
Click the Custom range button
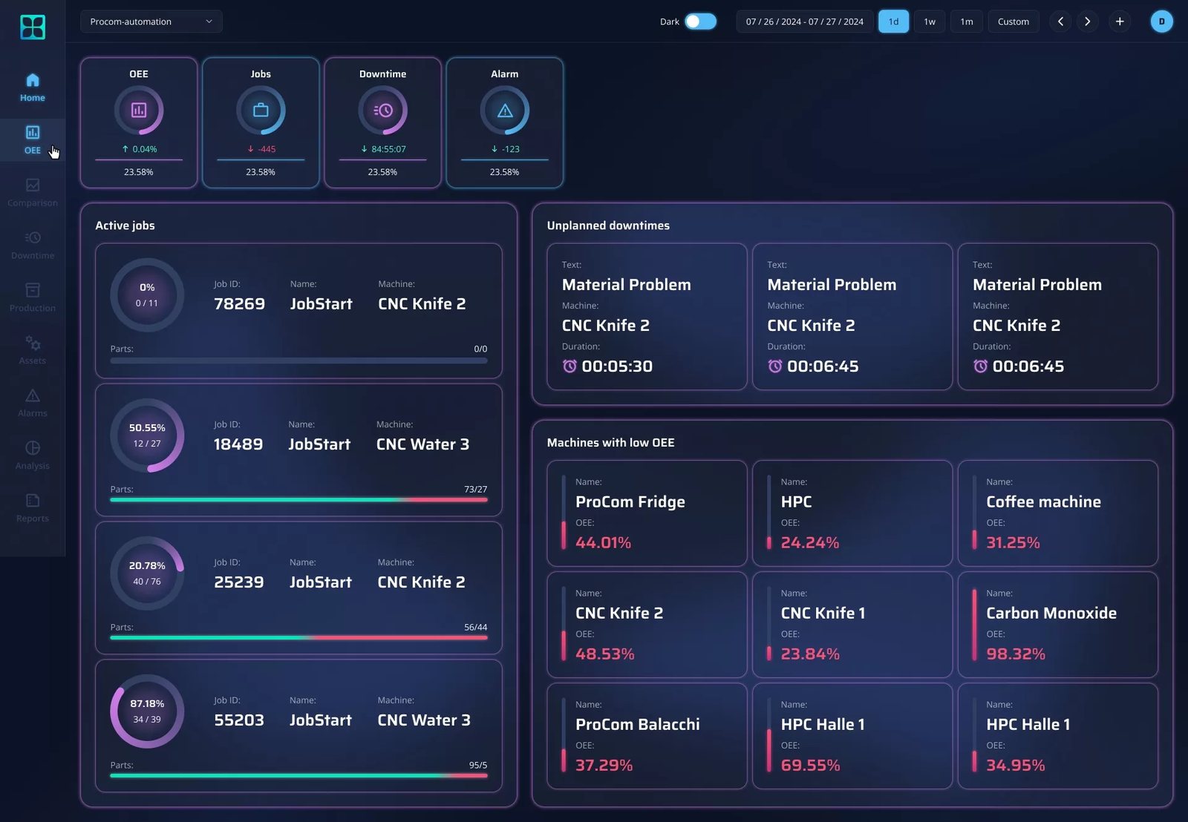pyautogui.click(x=1013, y=22)
